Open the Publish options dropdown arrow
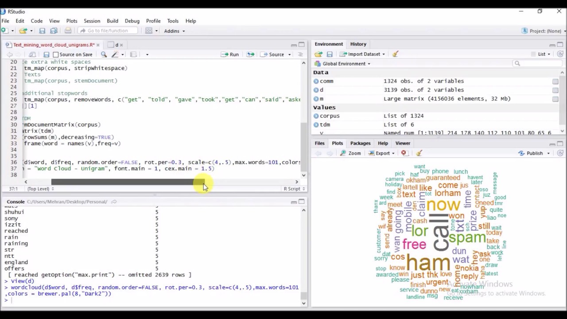 point(548,153)
